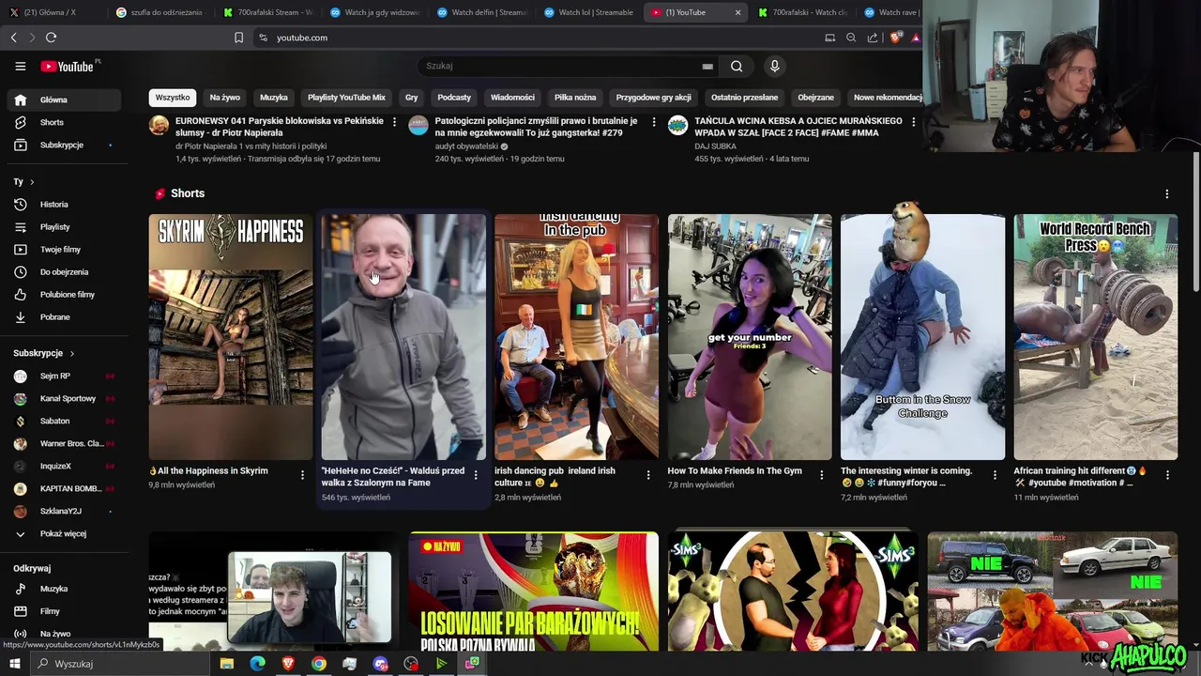Select the Muzyka filter chip
This screenshot has height=676, width=1201.
(x=274, y=98)
